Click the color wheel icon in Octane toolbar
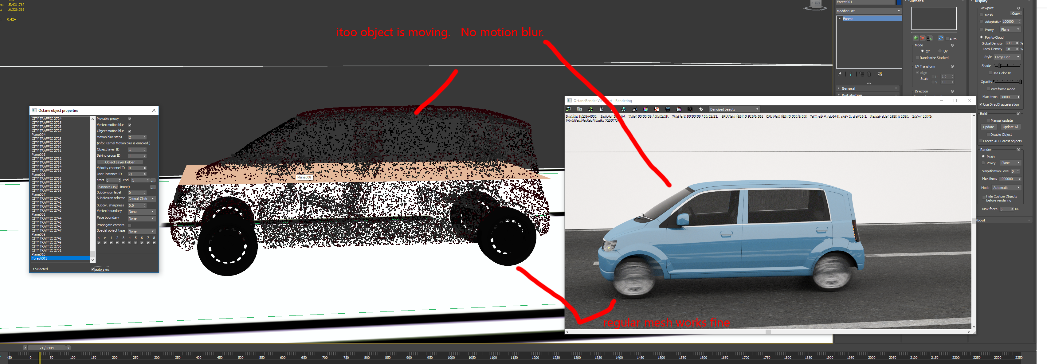This screenshot has width=1047, height=364. [645, 109]
